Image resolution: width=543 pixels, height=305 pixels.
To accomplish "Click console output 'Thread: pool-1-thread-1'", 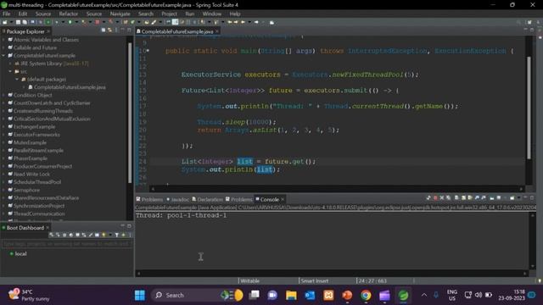I will tap(181, 215).
